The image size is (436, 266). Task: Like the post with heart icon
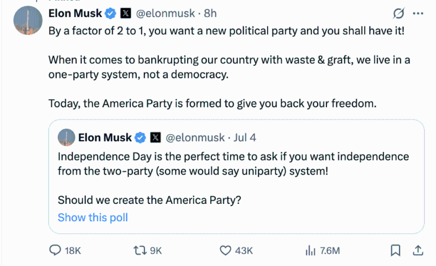click(x=226, y=250)
